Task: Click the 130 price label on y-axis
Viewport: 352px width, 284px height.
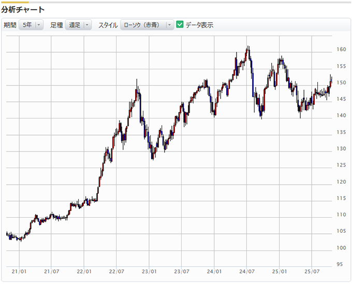Action: tap(341, 148)
